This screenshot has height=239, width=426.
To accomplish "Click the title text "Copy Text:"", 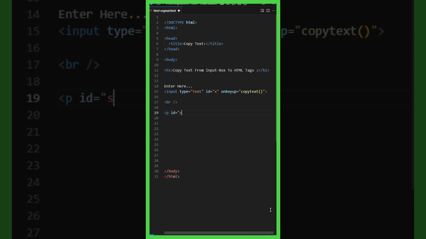I will [195, 44].
